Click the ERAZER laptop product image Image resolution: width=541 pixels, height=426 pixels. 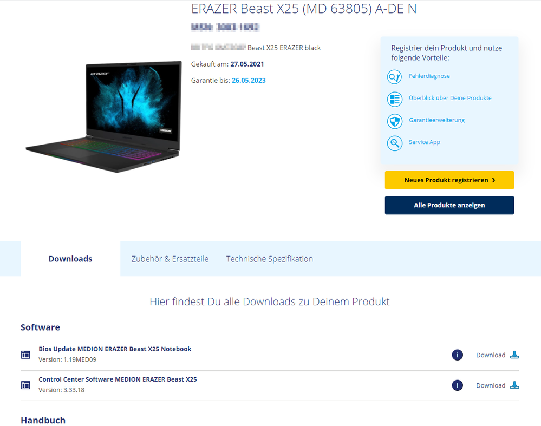(x=104, y=116)
